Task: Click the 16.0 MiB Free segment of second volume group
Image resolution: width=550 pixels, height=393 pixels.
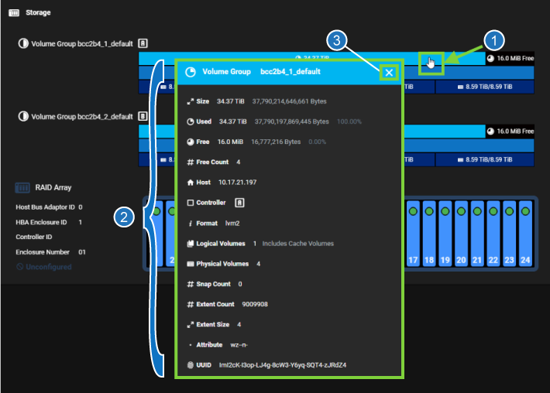Action: [x=510, y=132]
